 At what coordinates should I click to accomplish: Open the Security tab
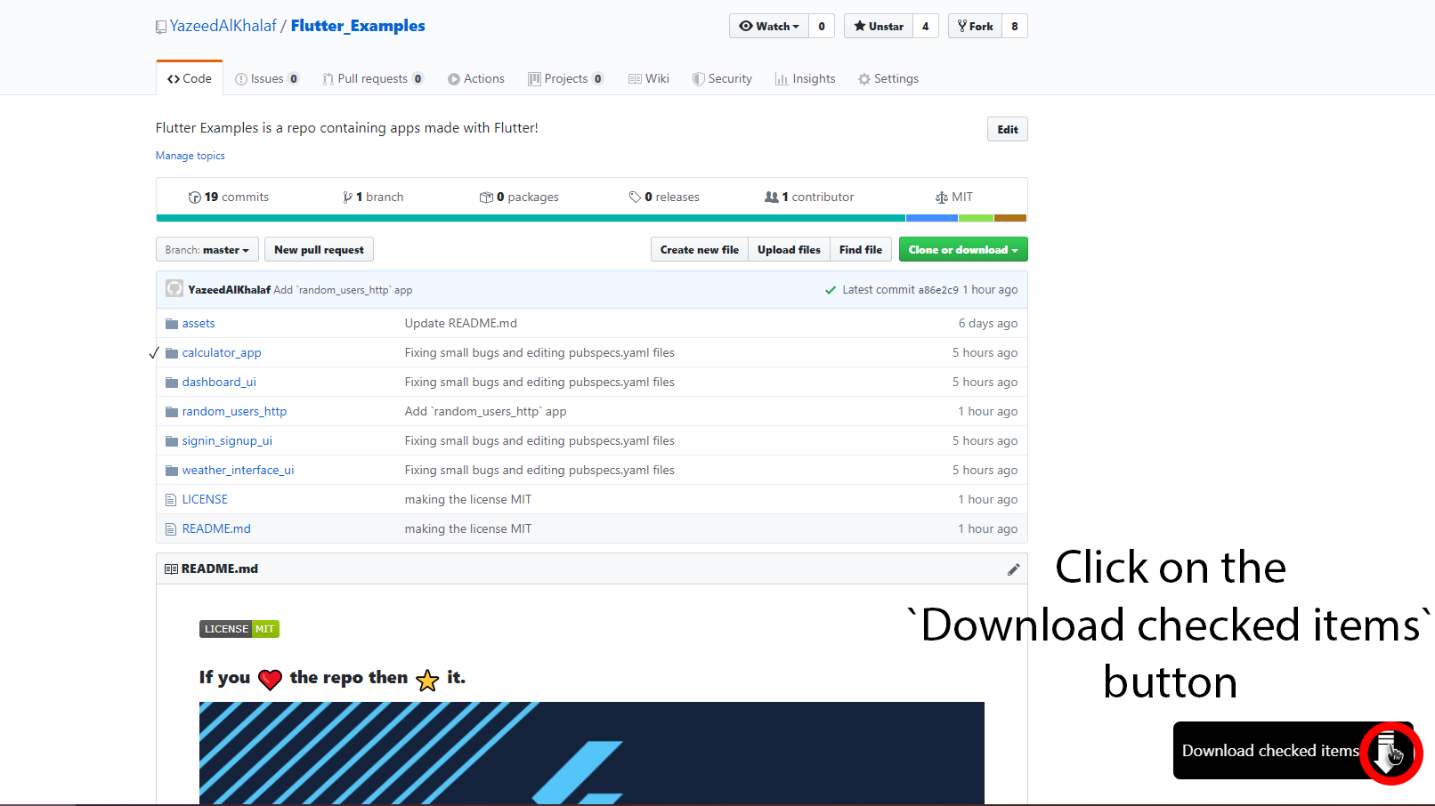coord(722,78)
